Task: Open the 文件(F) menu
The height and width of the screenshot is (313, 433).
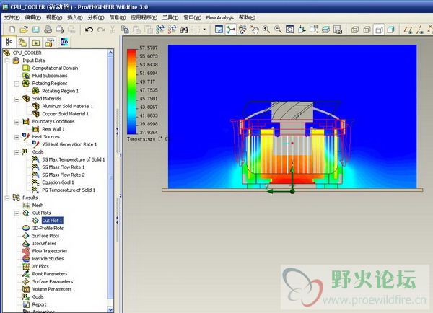Action: click(x=12, y=17)
